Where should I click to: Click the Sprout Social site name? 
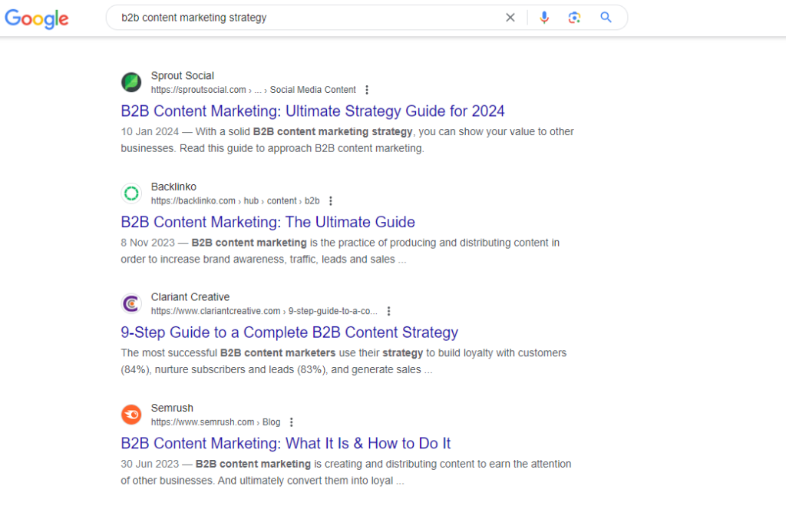(x=183, y=76)
